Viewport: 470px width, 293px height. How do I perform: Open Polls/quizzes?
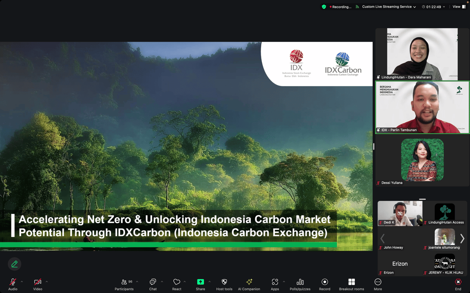coord(300,284)
